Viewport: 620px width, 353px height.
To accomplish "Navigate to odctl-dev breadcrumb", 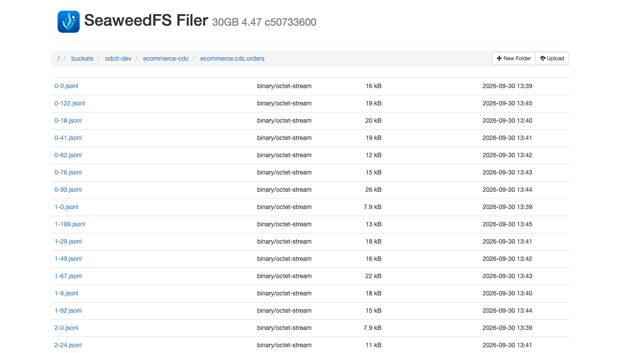I will pyautogui.click(x=118, y=58).
